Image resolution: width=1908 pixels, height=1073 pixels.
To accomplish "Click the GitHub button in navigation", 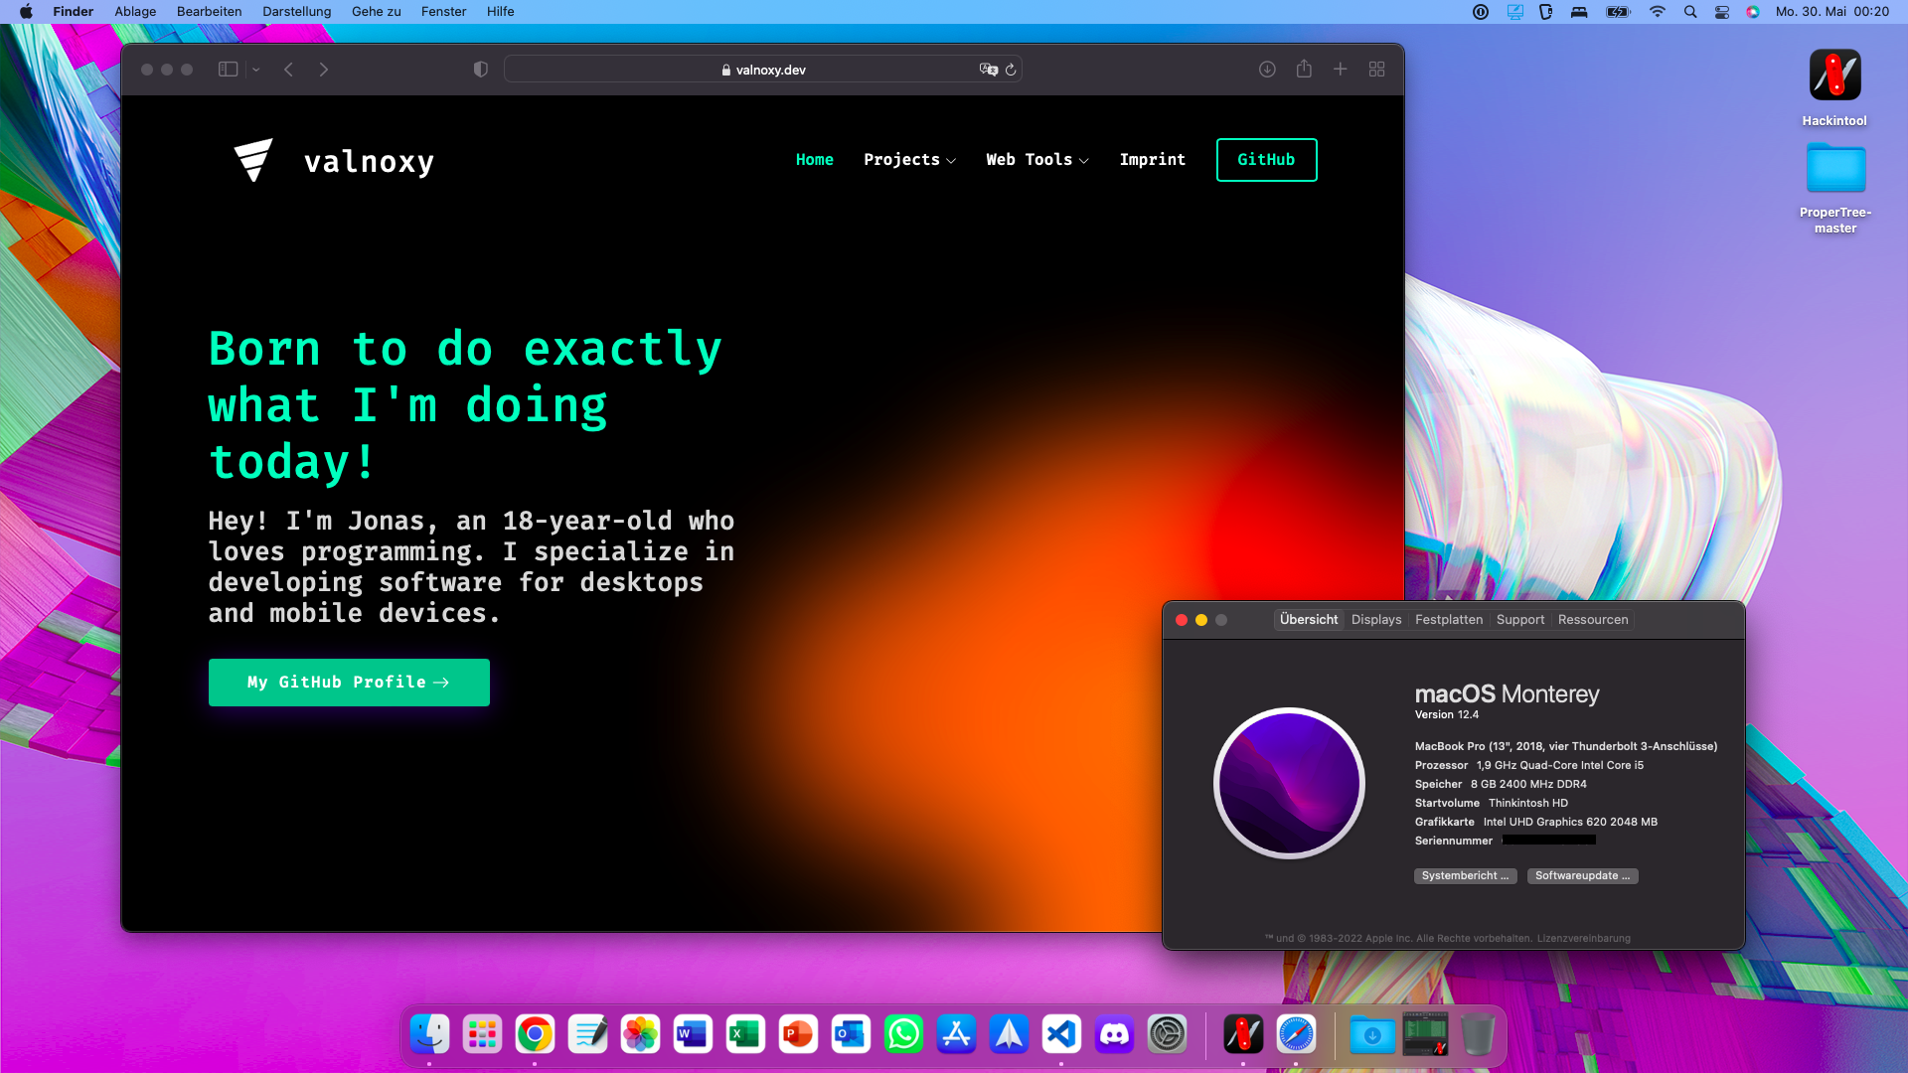I will click(1266, 160).
